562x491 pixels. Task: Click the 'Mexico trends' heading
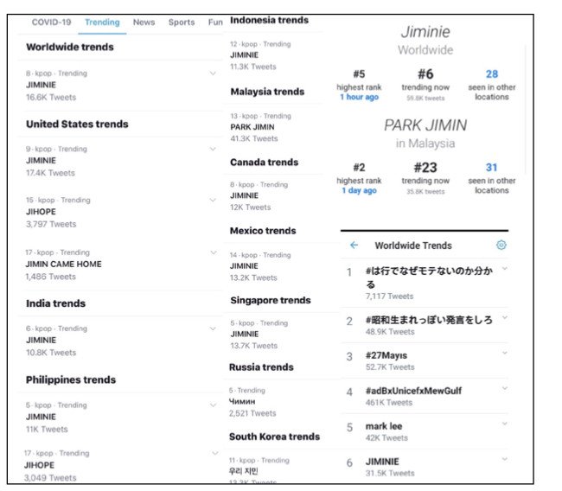263,231
